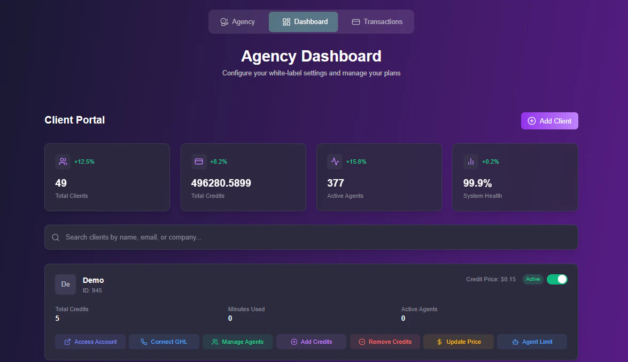Click the users icon in Total Clients card
Image resolution: width=628 pixels, height=362 pixels.
tap(63, 161)
